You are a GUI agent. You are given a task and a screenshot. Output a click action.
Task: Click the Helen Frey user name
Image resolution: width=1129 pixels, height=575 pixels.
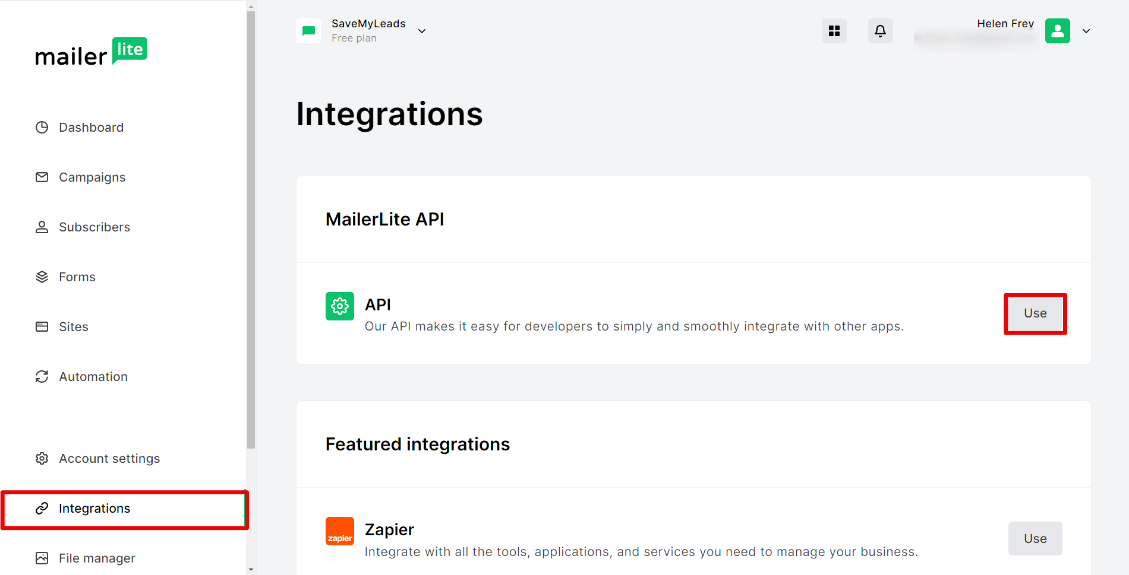pos(1005,24)
